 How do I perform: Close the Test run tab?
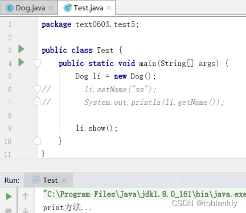click(64, 181)
